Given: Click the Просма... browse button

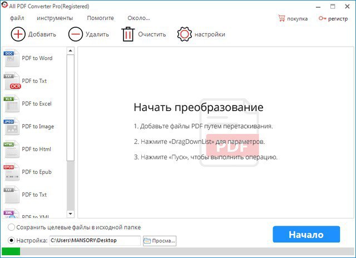Looking at the screenshot, I should pyautogui.click(x=160, y=241).
